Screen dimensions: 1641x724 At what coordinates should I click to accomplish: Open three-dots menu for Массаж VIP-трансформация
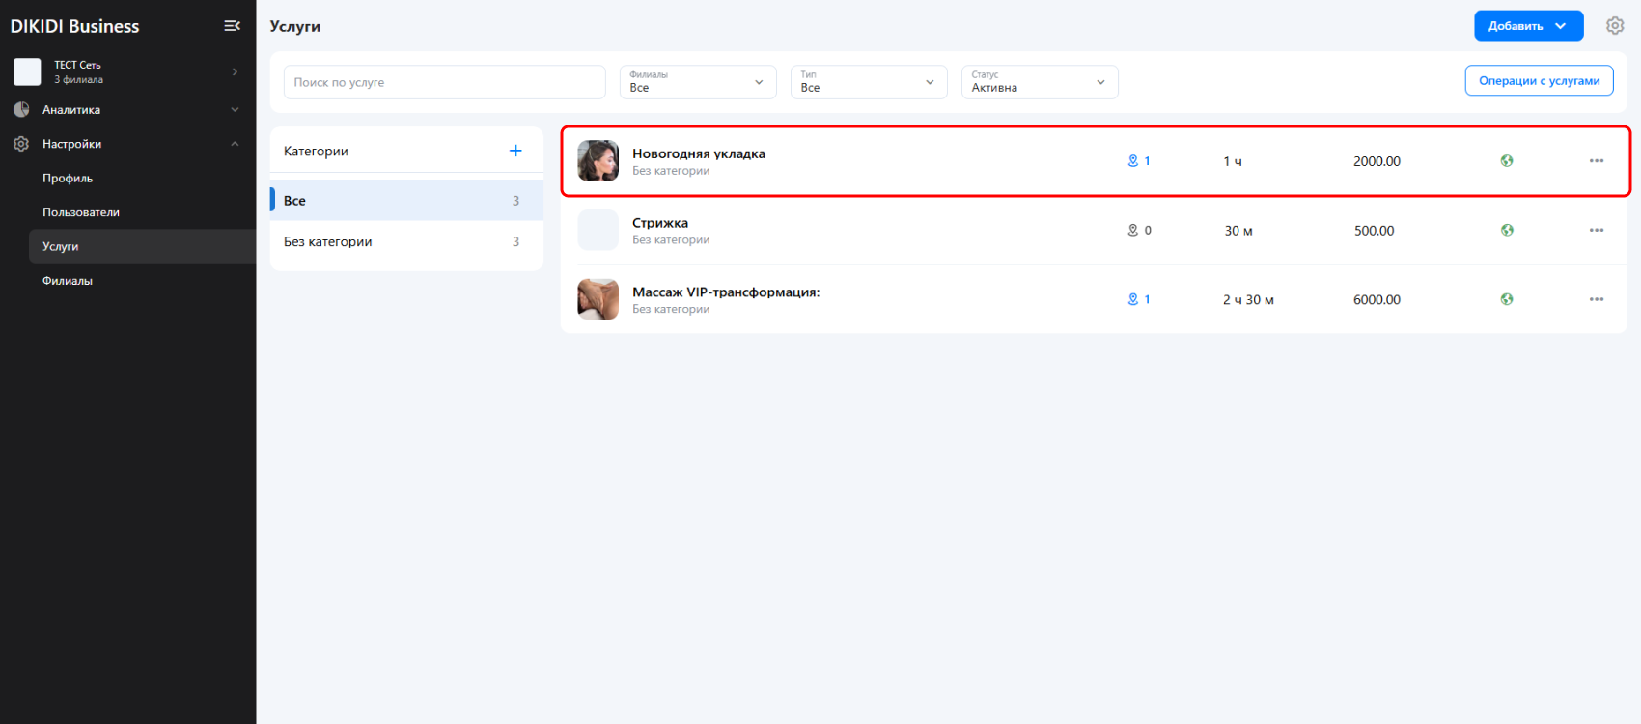click(x=1597, y=299)
